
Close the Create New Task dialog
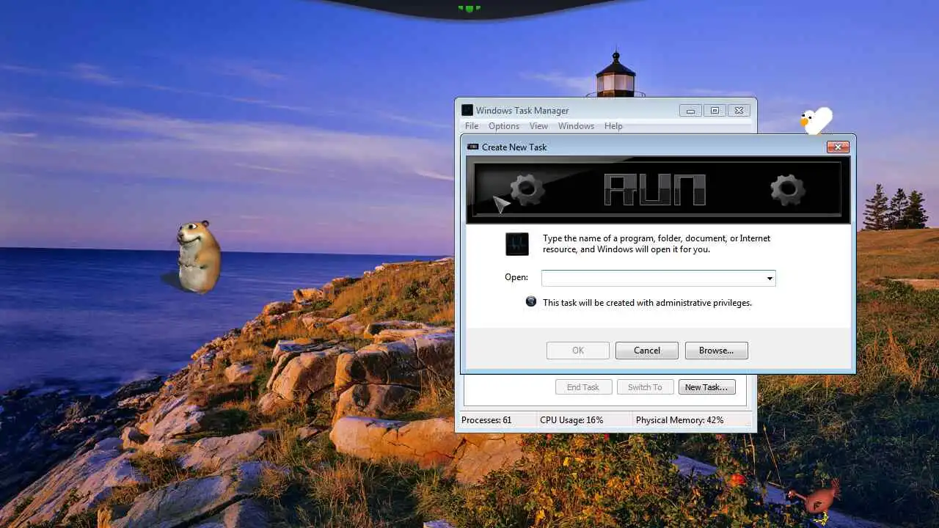838,147
